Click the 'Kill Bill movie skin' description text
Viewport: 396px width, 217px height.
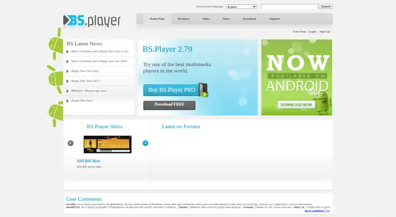(x=89, y=167)
